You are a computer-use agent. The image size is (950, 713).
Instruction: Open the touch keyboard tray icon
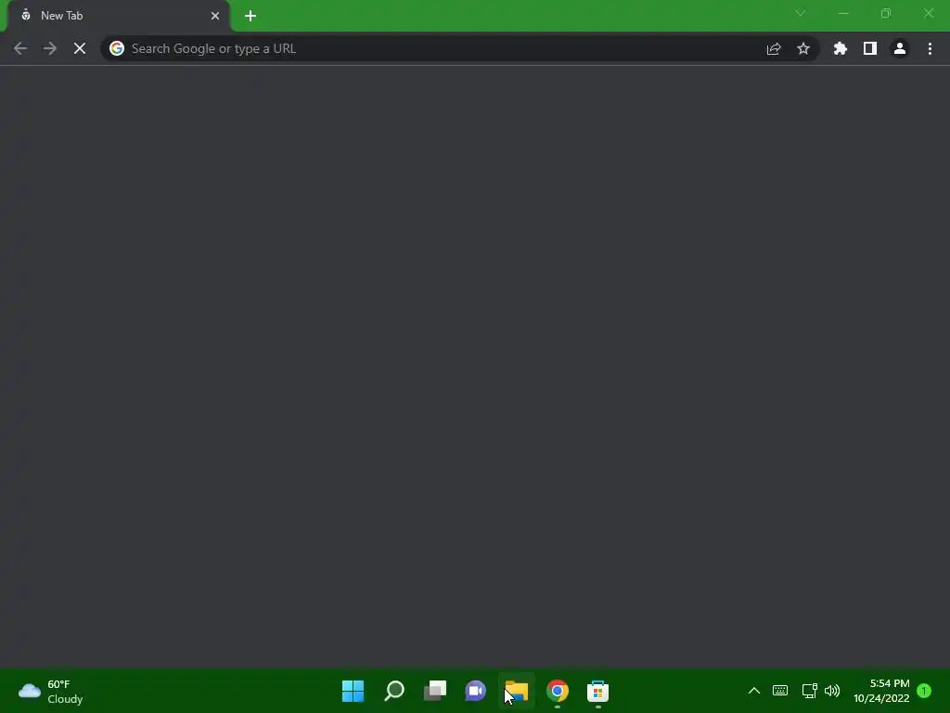coord(780,691)
